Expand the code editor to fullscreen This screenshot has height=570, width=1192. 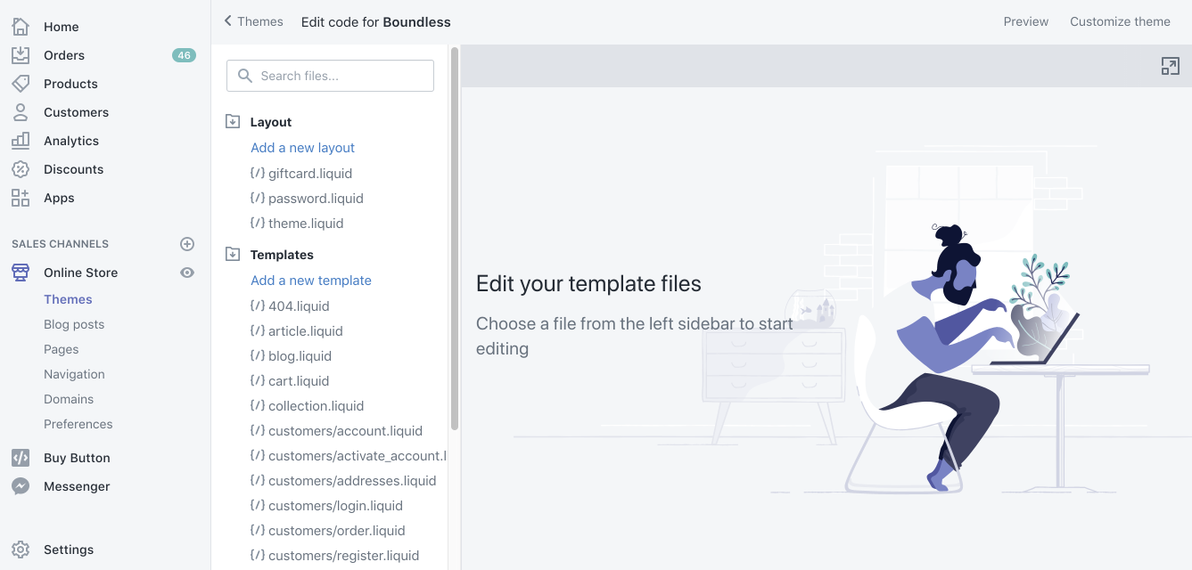coord(1170,66)
